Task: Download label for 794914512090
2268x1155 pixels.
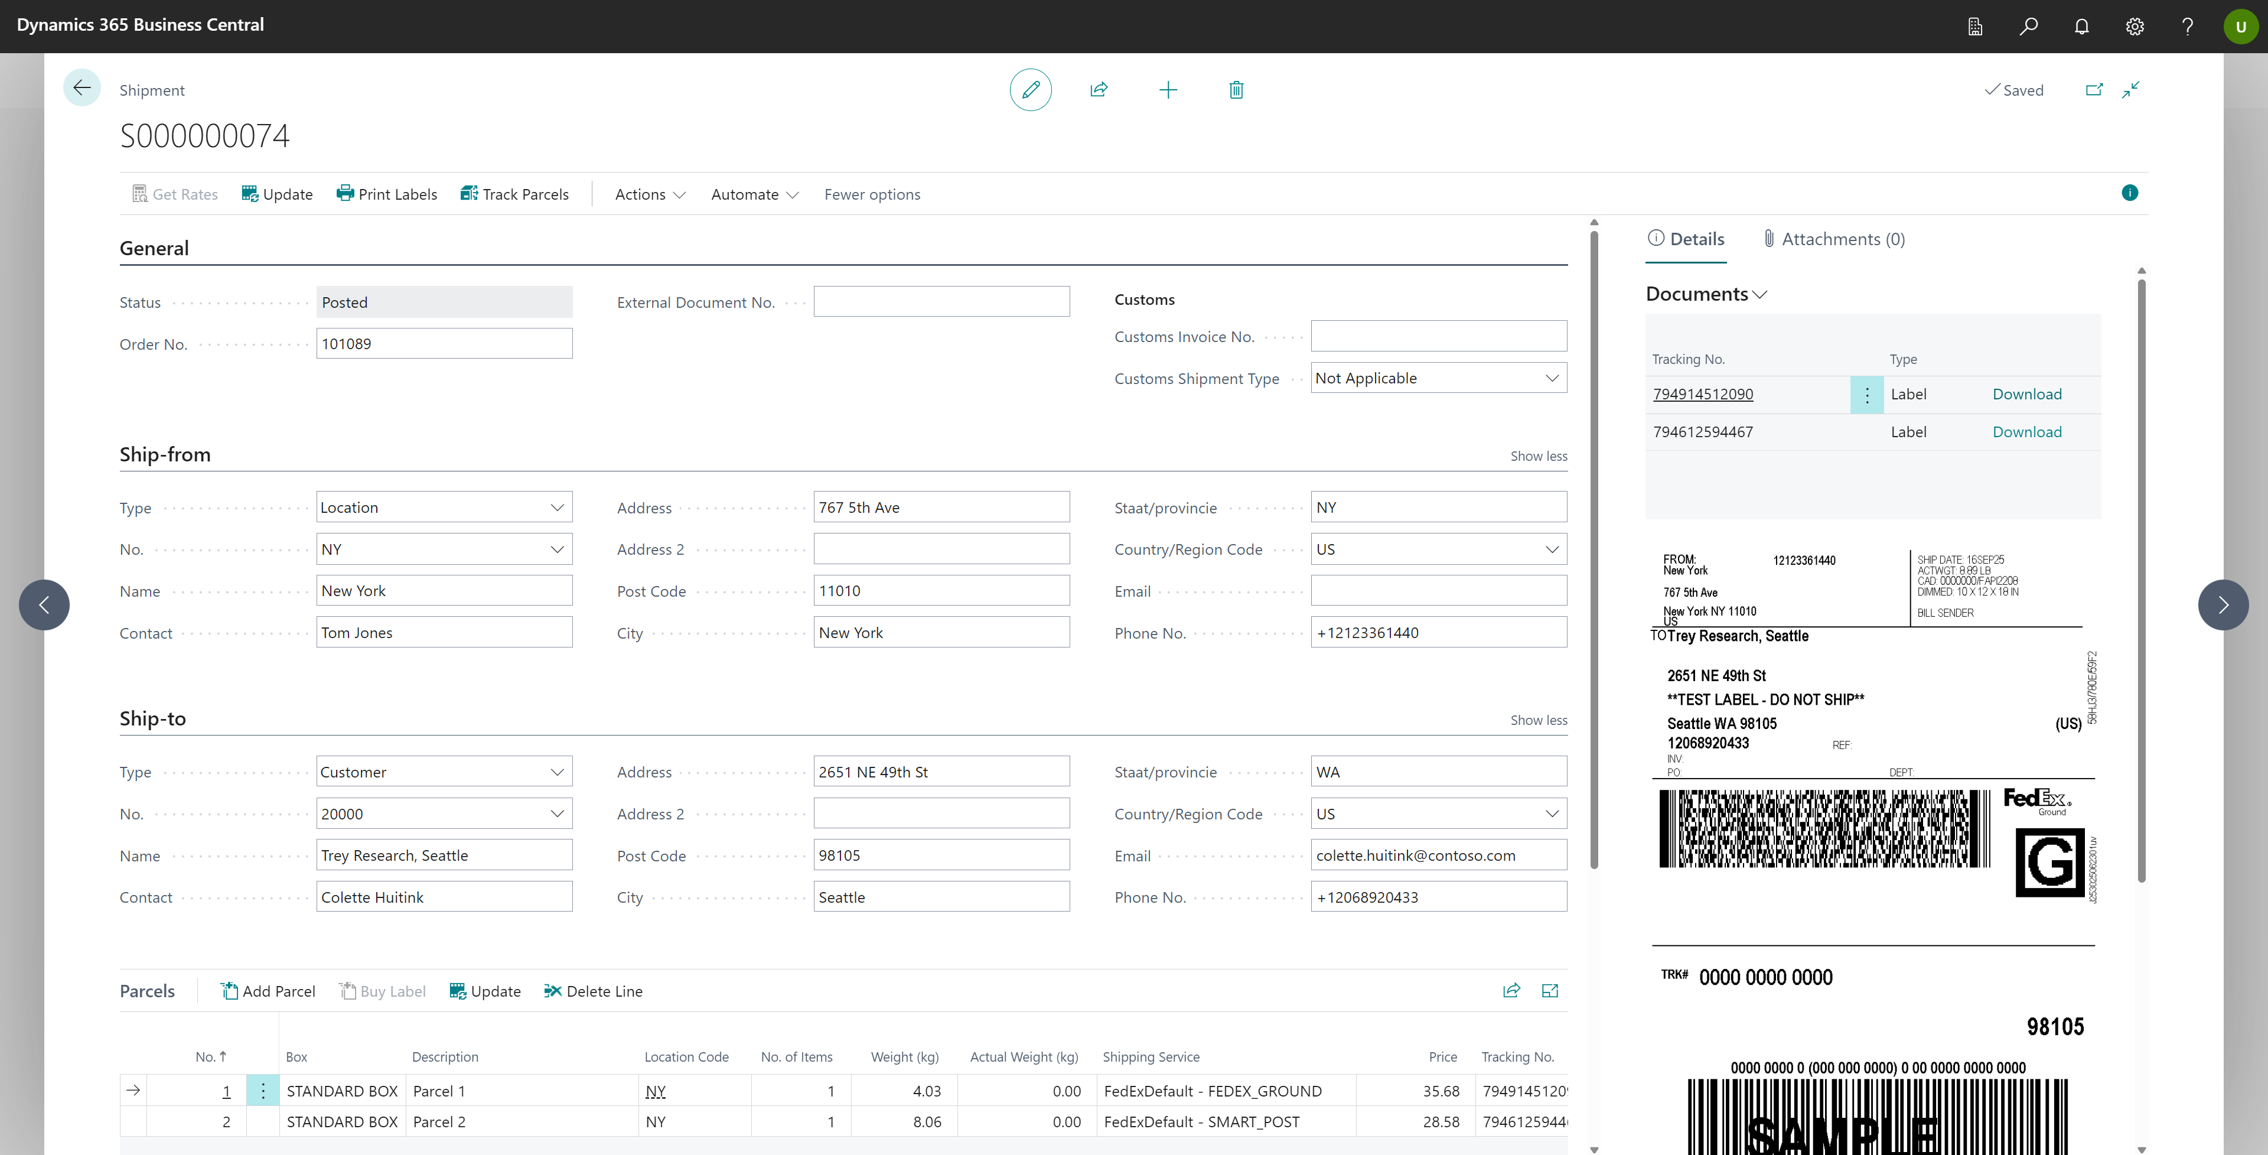Action: 2027,395
